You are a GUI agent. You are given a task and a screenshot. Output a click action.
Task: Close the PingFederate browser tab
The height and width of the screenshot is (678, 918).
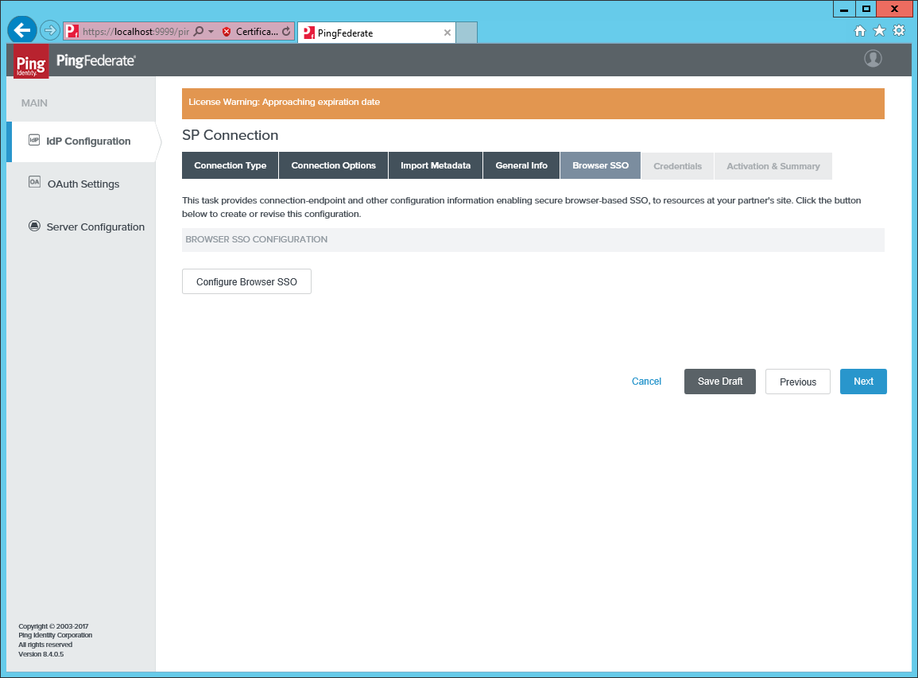447,33
